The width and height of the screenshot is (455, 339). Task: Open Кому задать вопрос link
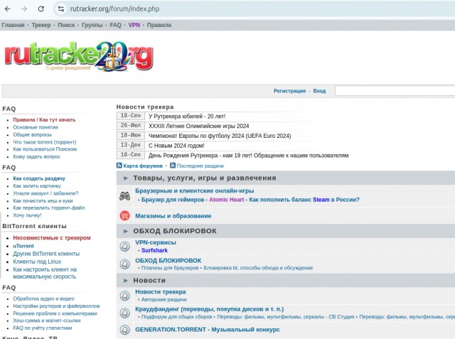click(x=36, y=156)
